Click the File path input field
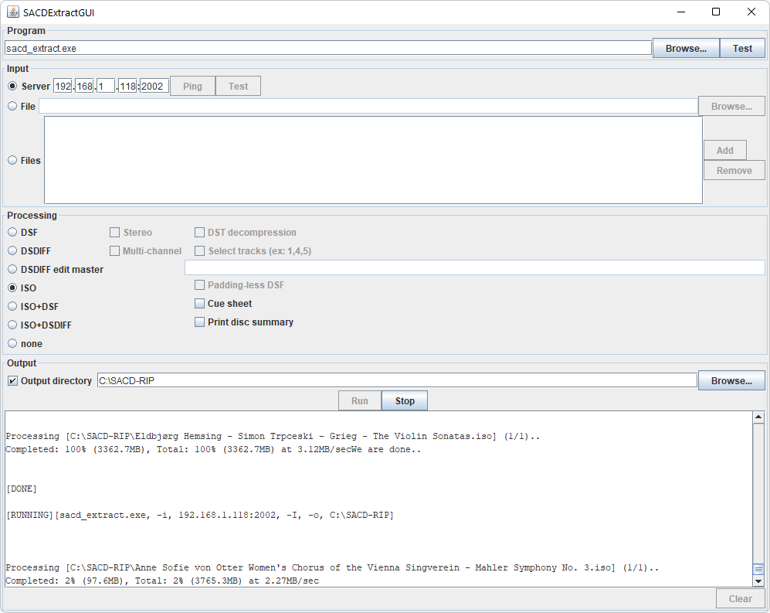The width and height of the screenshot is (770, 613). (x=368, y=106)
